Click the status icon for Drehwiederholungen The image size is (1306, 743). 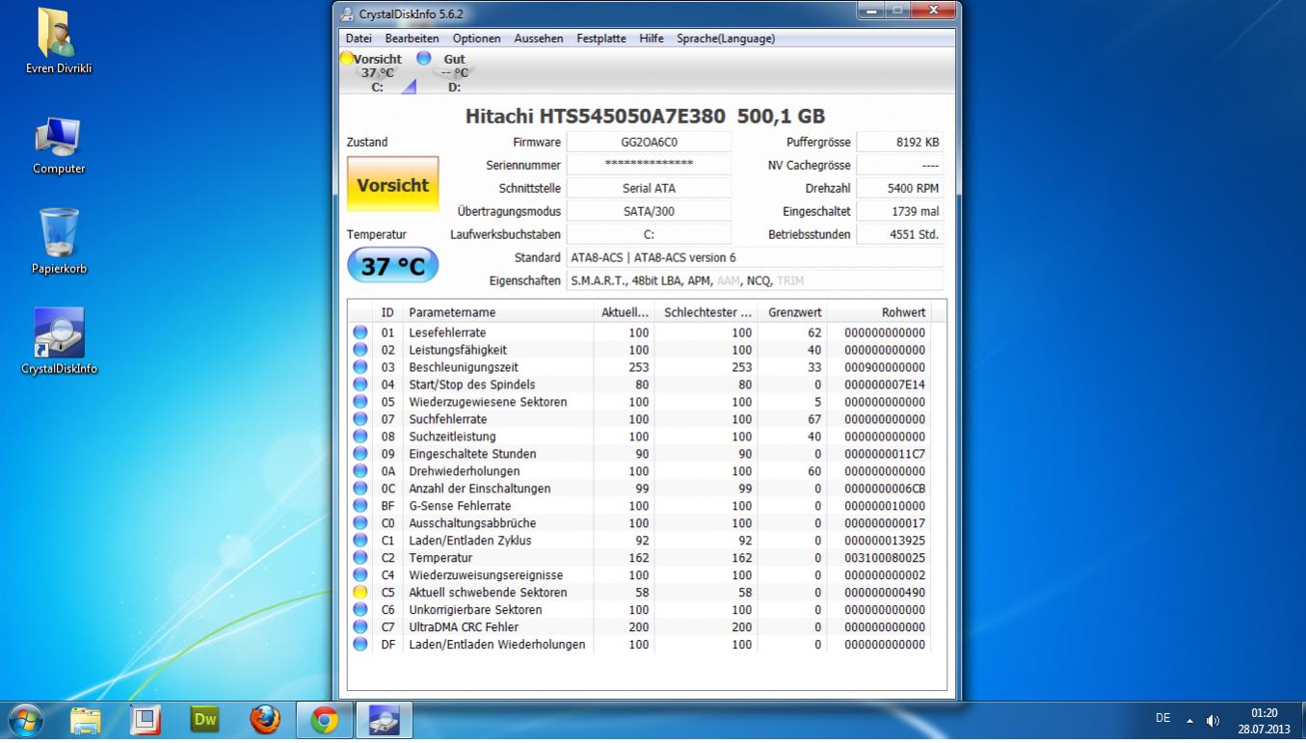[360, 471]
